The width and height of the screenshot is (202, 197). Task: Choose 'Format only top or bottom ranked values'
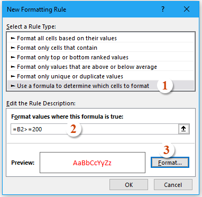click(x=100, y=57)
